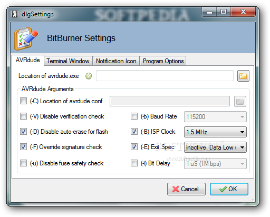Screen dimensions: 270x217
Task: Click the 'AVRdude Arguments' group label
Action: click(47, 89)
